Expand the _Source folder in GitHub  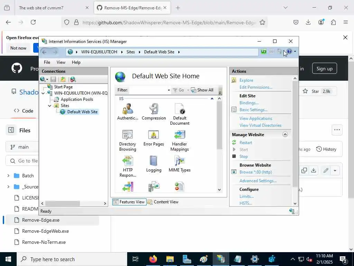[x=8, y=187]
